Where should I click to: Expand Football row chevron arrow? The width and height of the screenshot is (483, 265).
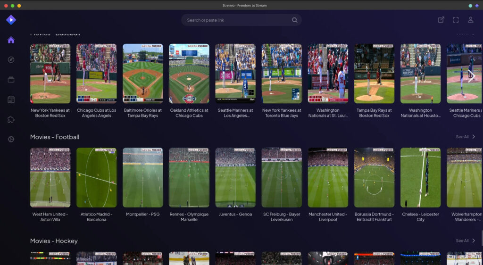474,137
